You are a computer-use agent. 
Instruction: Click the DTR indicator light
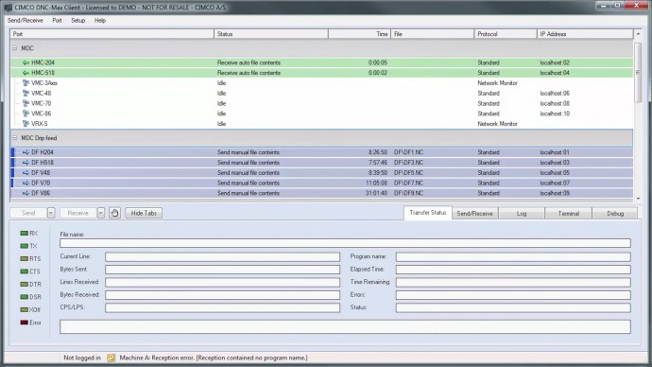point(25,284)
